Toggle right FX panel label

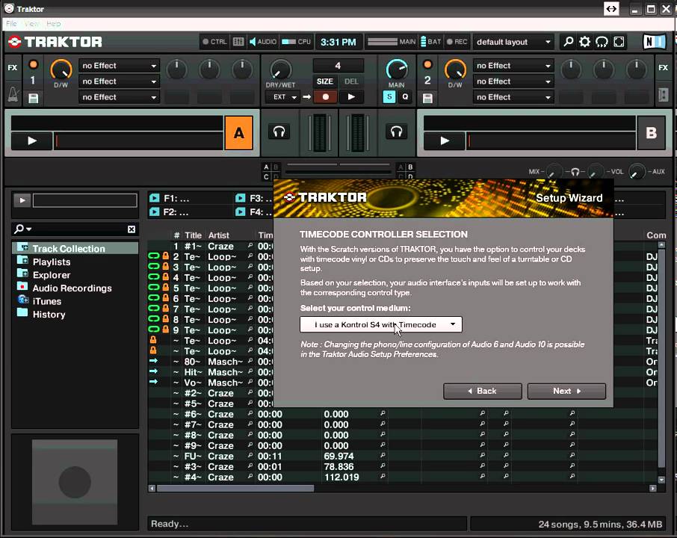664,67
